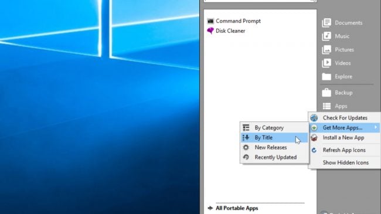Image resolution: width=381 pixels, height=214 pixels.
Task: Select Refresh App Icons
Action: point(345,150)
